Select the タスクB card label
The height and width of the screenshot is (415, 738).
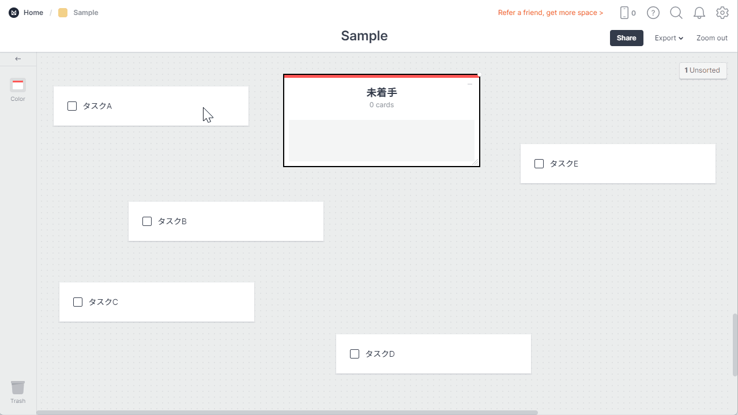tap(172, 221)
